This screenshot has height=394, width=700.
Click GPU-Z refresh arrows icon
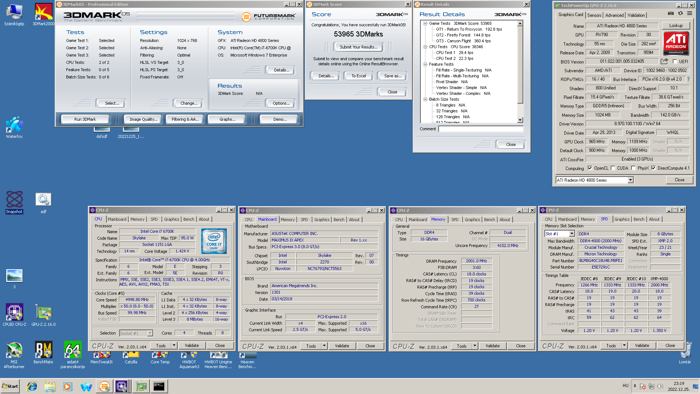click(x=680, y=13)
